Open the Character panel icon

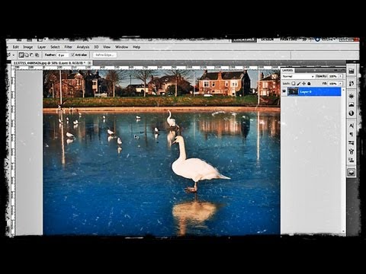352,126
